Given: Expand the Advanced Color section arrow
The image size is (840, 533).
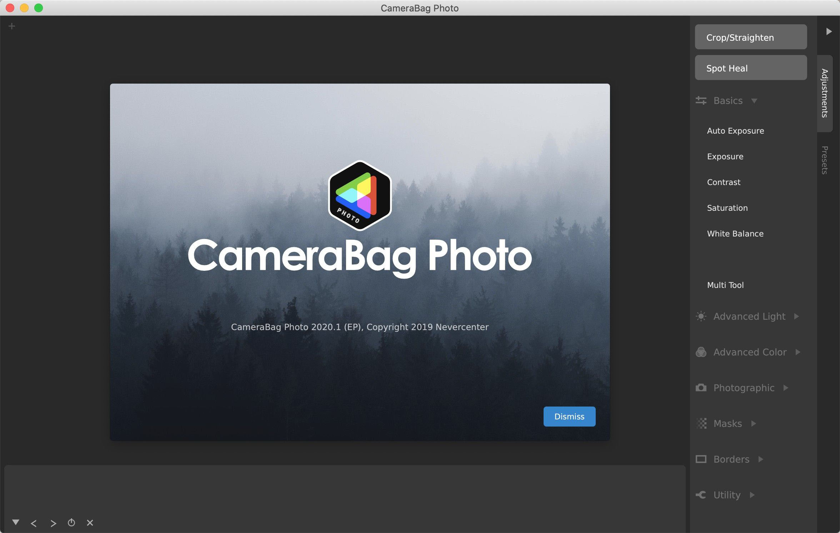Looking at the screenshot, I should pos(798,352).
